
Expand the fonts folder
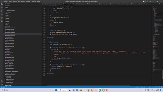(7, 14)
